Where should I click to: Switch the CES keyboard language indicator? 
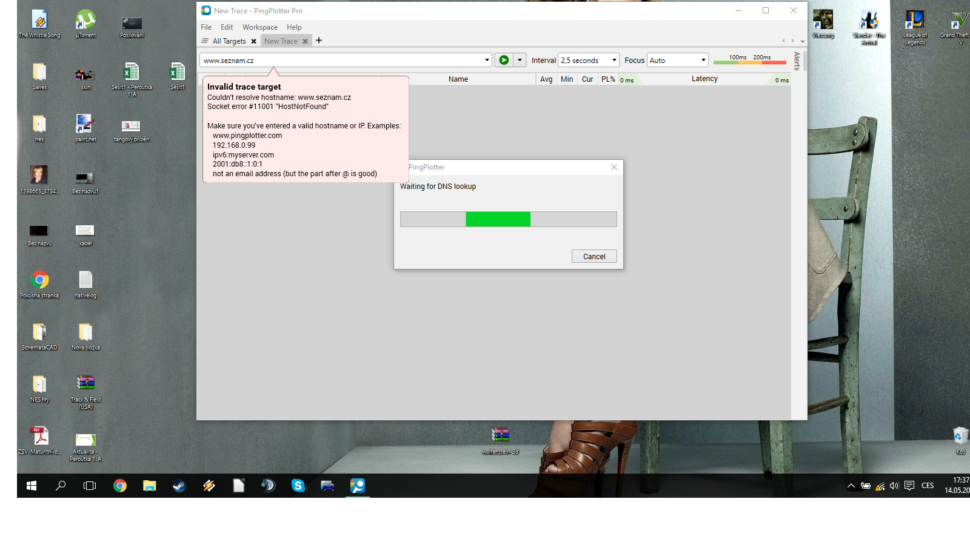[928, 486]
